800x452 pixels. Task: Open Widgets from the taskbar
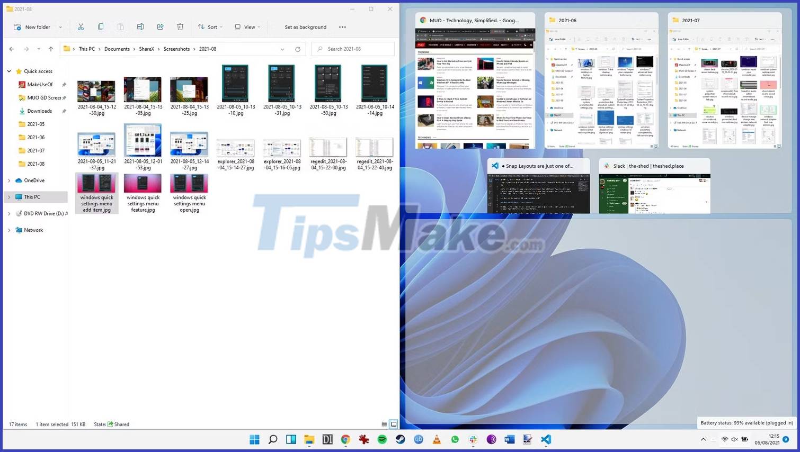pyautogui.click(x=291, y=439)
